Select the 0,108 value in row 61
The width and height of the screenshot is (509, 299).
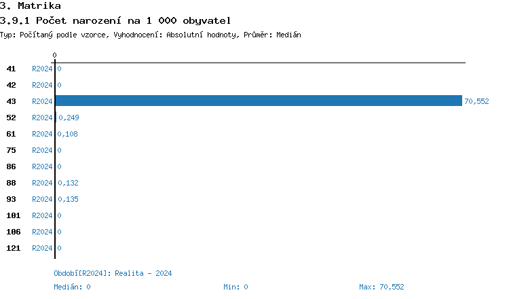(69, 134)
